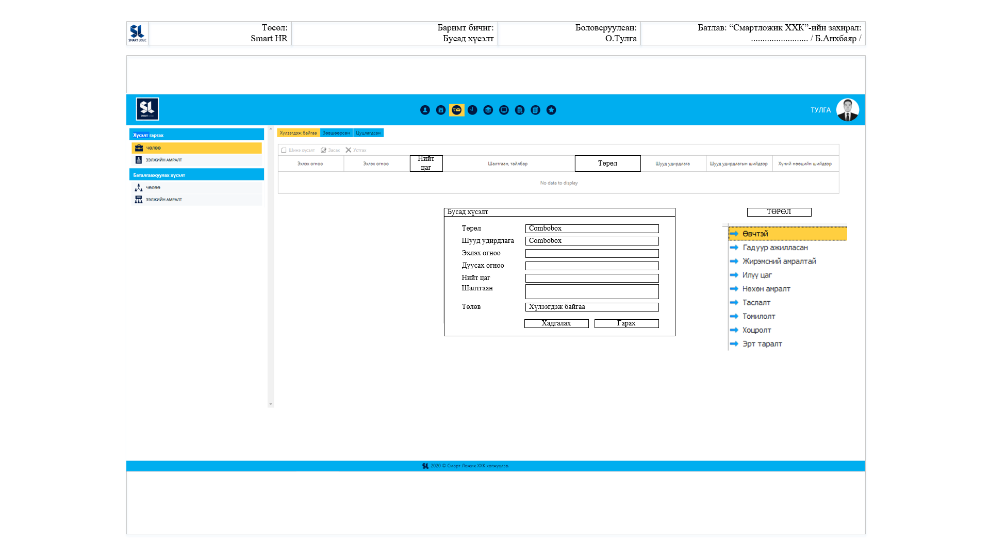The width and height of the screenshot is (990, 557).
Task: Open the document with arrow icon
Action: (520, 110)
